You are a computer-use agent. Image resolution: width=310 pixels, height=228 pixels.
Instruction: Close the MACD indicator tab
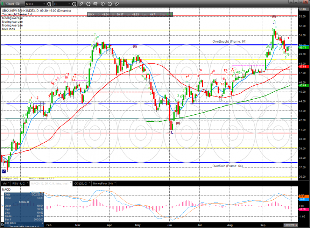click(x=71, y=183)
